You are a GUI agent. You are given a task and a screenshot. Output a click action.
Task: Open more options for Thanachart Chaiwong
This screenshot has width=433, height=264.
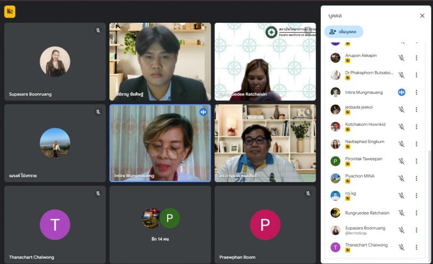pyautogui.click(x=416, y=247)
